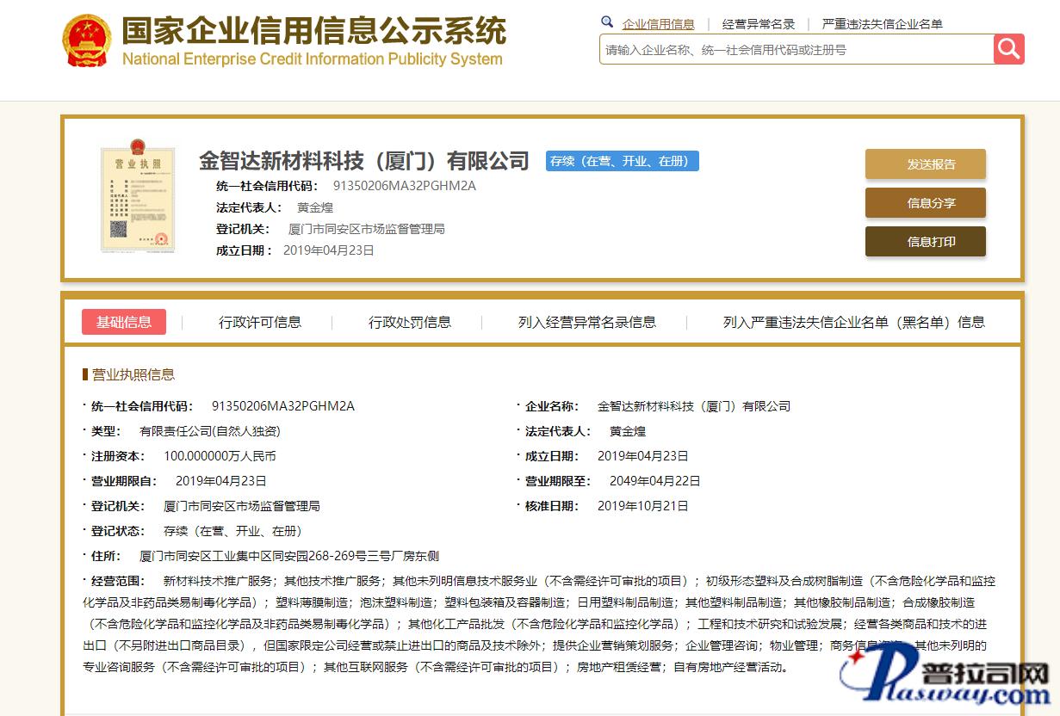
Task: Click the red magnifier search button
Action: tap(1008, 49)
